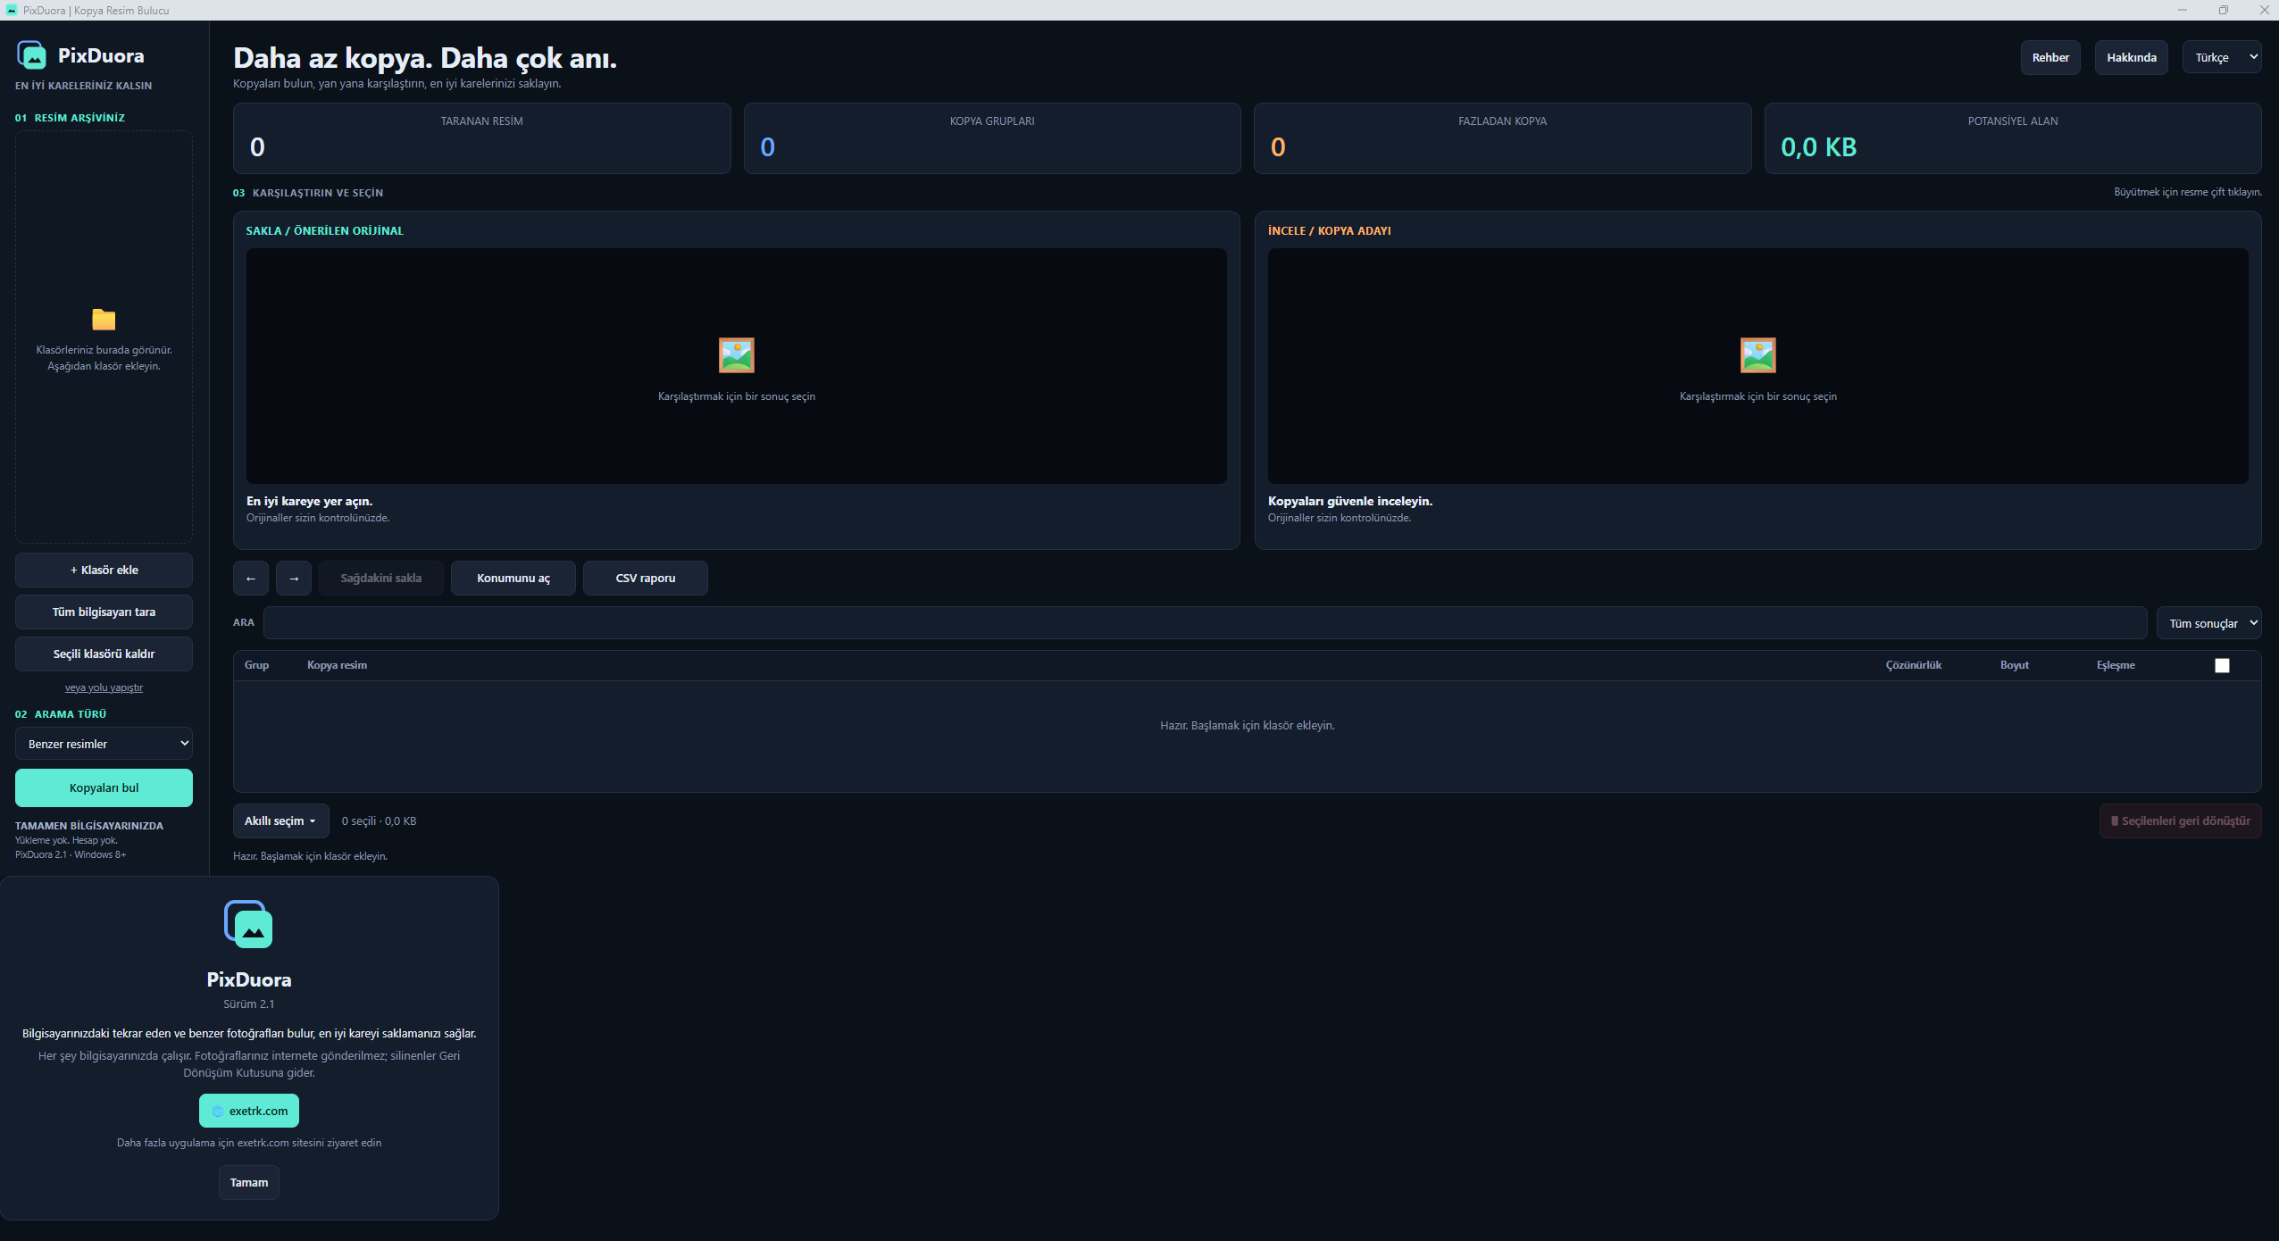Go to next result with right arrow

pos(294,578)
